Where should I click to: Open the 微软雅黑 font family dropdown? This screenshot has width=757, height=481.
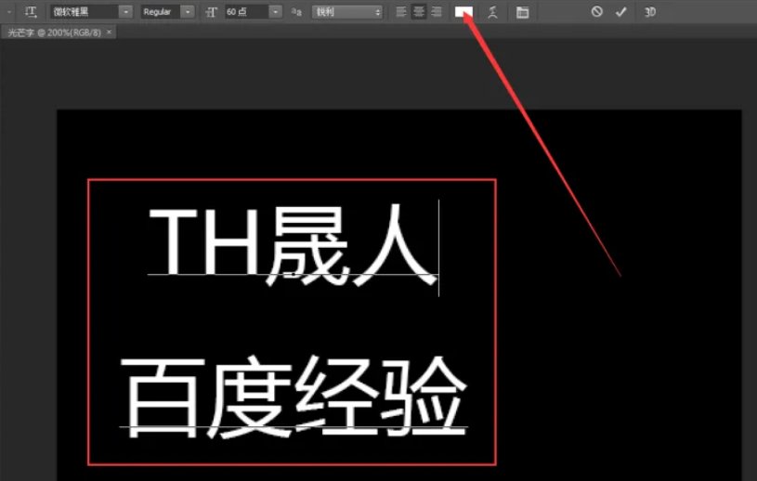coord(125,12)
